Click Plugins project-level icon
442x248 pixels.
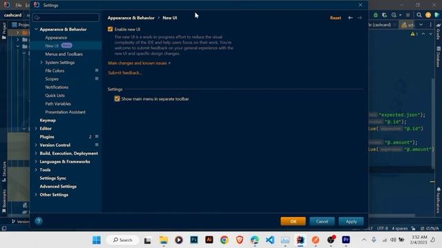pyautogui.click(x=97, y=136)
